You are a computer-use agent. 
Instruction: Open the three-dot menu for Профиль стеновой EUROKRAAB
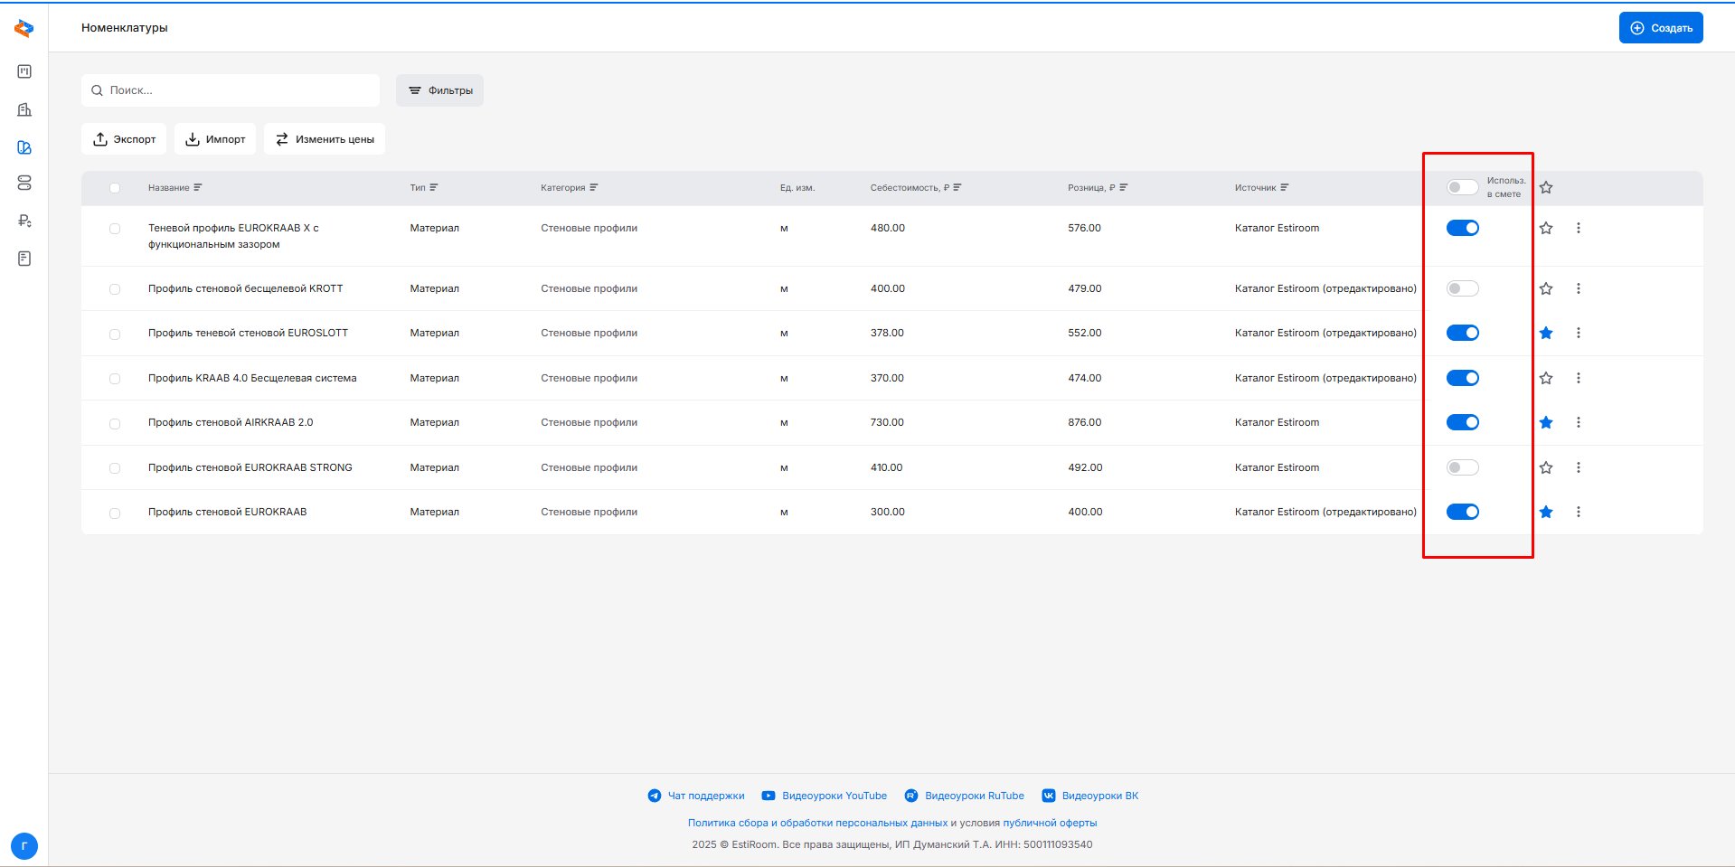point(1579,512)
